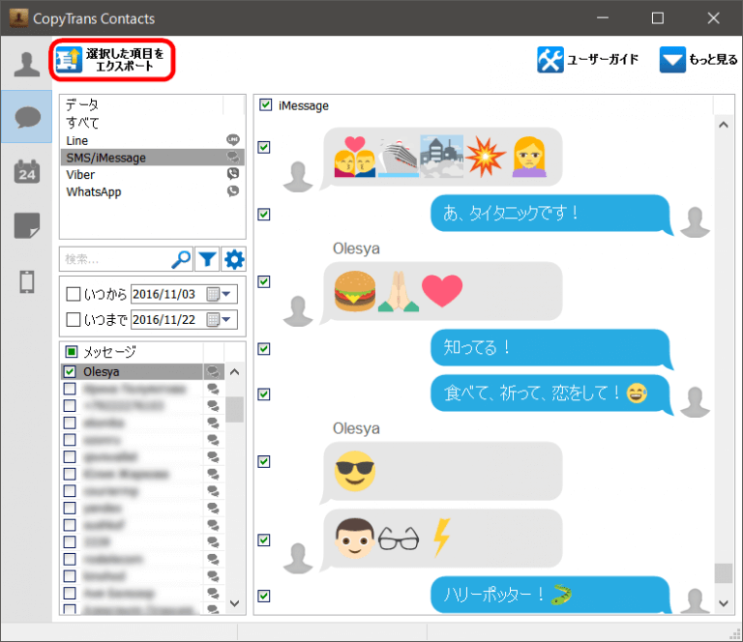743x642 pixels.
Task: Open the 'いつから' date picker dropdown
Action: [x=227, y=294]
